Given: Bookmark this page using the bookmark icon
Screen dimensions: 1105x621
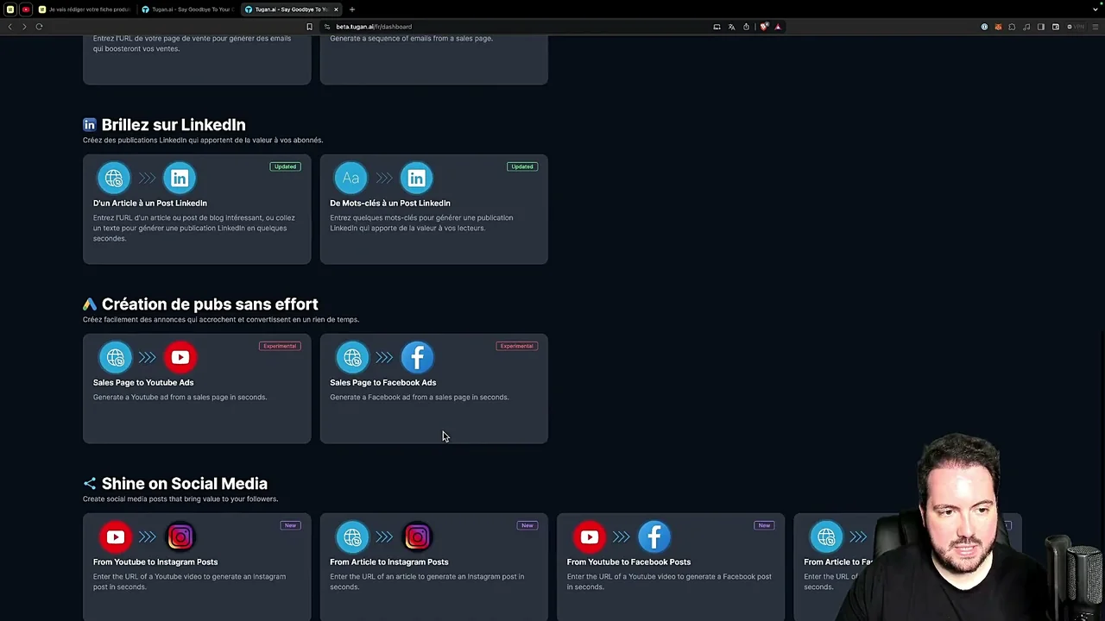Looking at the screenshot, I should 309,27.
